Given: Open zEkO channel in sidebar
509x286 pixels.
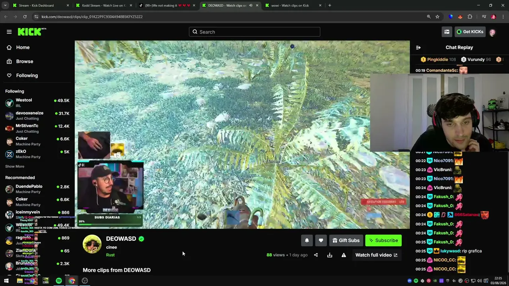Looking at the screenshot, I should 37,154.
